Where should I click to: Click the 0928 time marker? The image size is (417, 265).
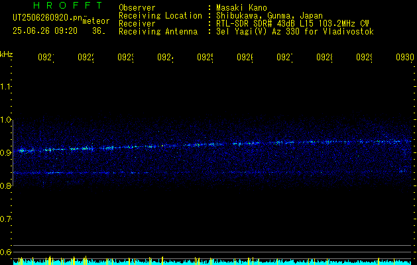pos(324,58)
